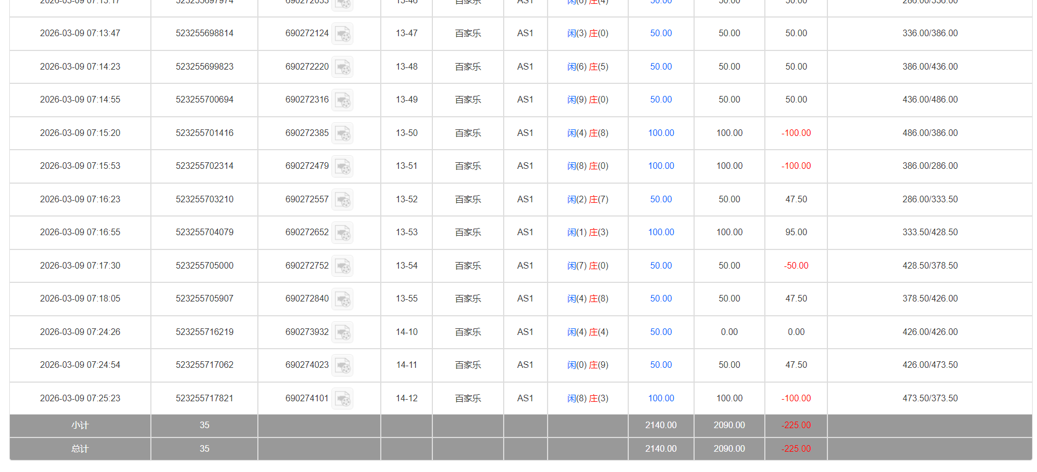
Task: Open blue 100.00 bet amount for table 13-50
Action: tap(661, 133)
